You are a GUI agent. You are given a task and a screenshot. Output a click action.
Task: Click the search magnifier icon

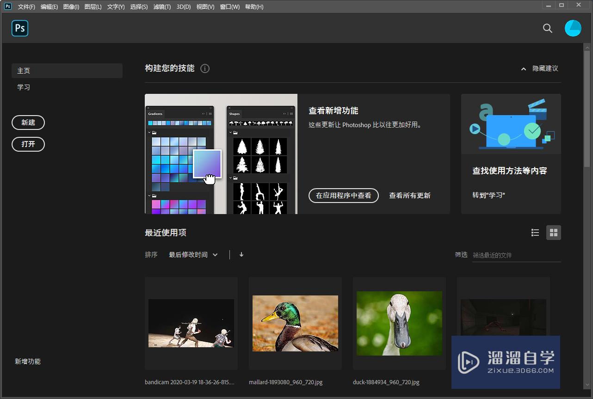coord(547,28)
